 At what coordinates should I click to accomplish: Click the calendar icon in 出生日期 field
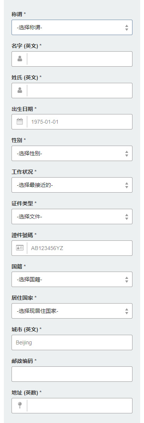(x=20, y=122)
